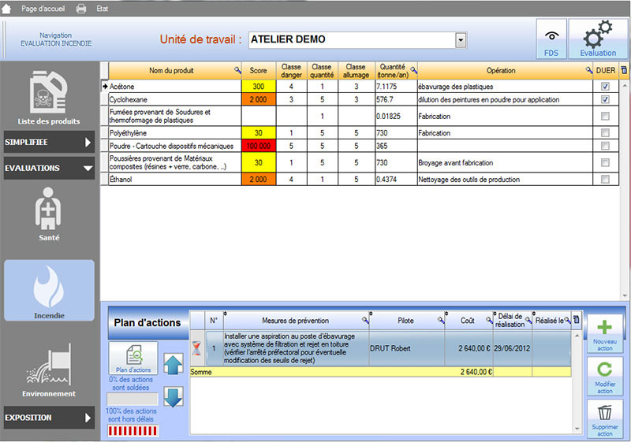The width and height of the screenshot is (631, 442).
Task: Sort by the Classe quantité column header
Action: tap(322, 70)
